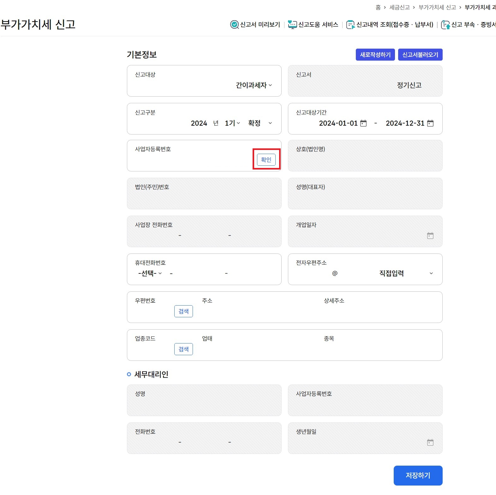
Task: Click the 개업일자 calendar icon
Action: pyautogui.click(x=430, y=236)
